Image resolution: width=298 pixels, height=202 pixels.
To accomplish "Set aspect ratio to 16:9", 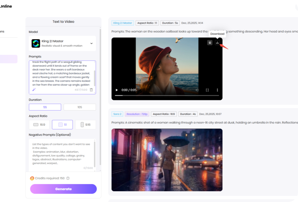I will [39, 125].
